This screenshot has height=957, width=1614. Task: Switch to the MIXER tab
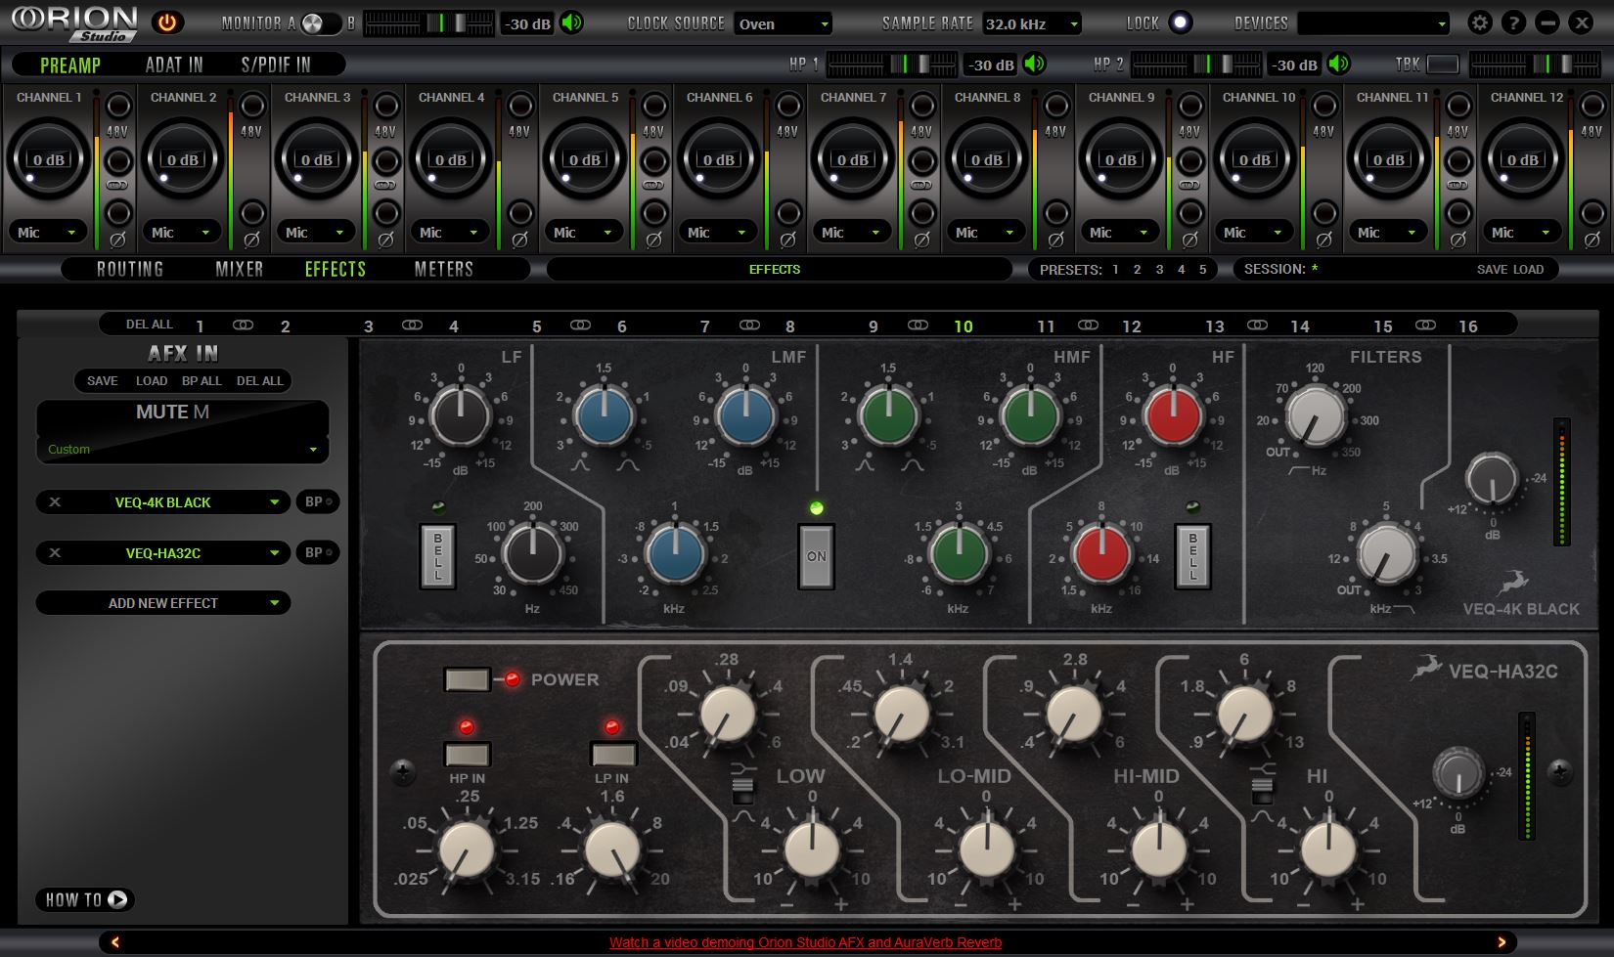tap(239, 268)
